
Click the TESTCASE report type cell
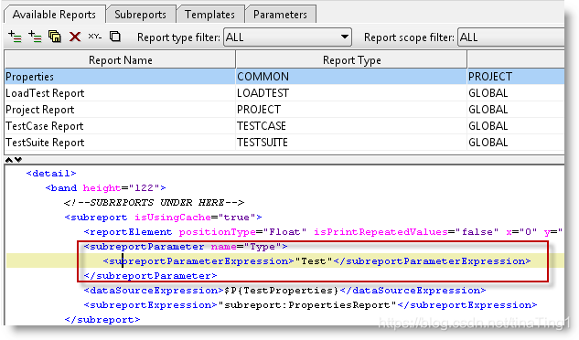(351, 126)
